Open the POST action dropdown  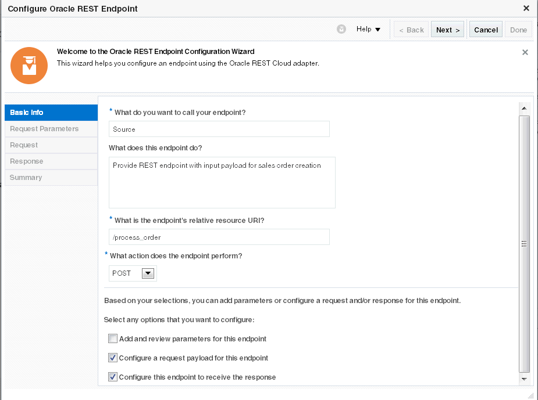[x=148, y=273]
